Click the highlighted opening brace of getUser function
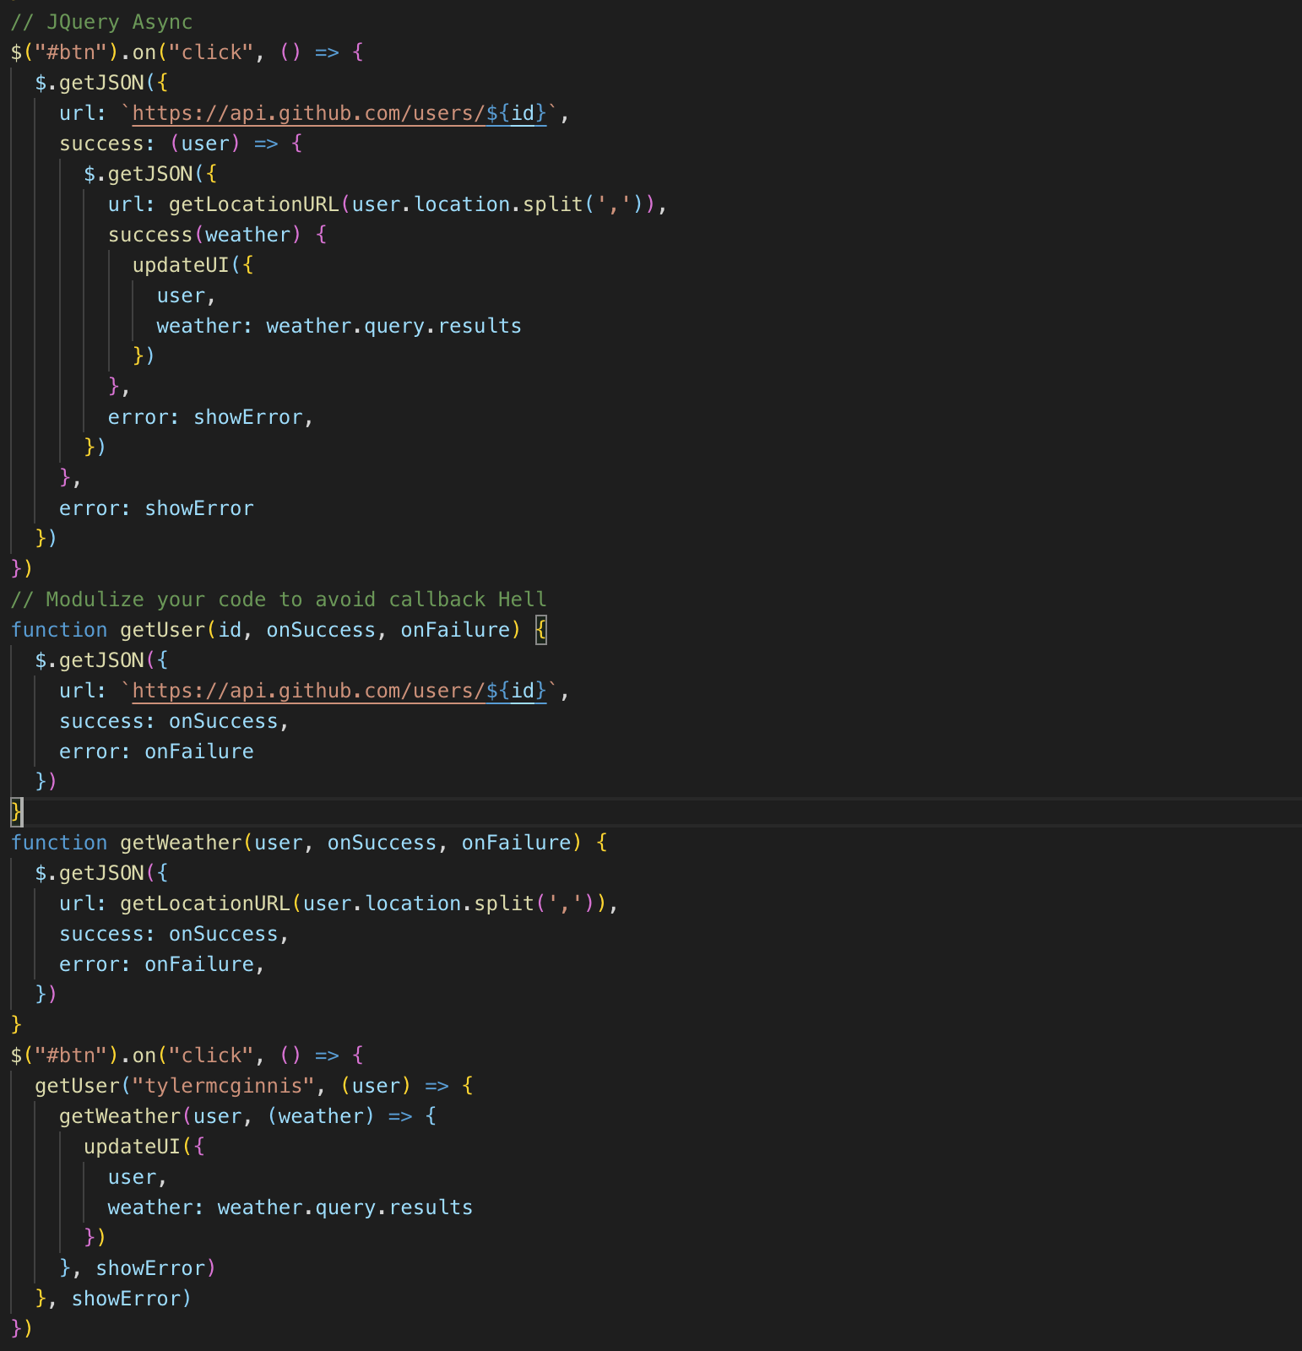Screen dimensions: 1302x1351 (x=541, y=630)
